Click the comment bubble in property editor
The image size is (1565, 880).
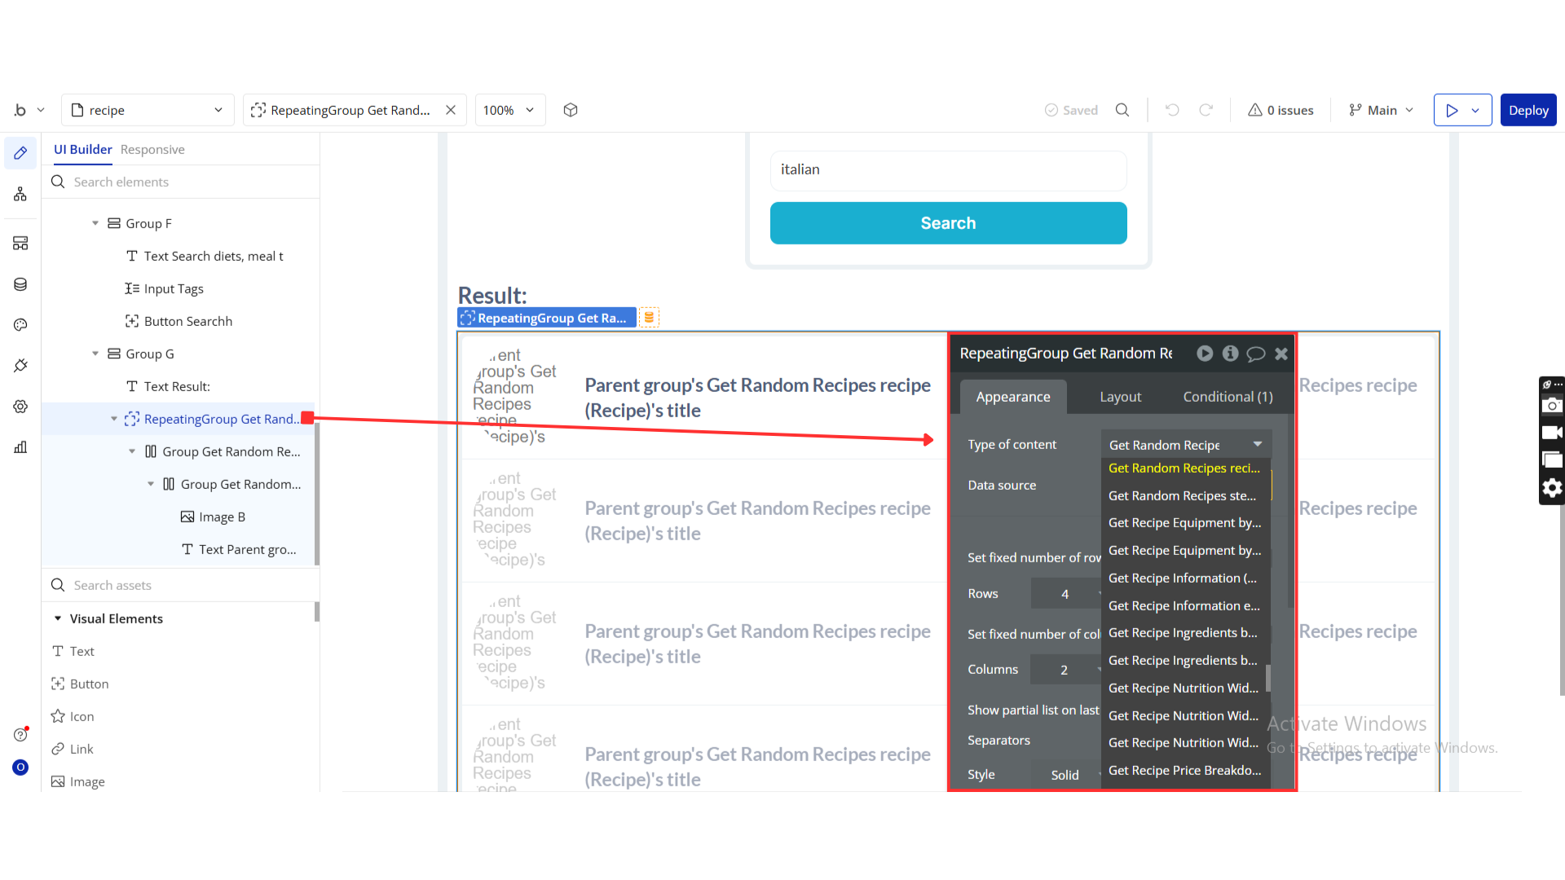pyautogui.click(x=1255, y=354)
